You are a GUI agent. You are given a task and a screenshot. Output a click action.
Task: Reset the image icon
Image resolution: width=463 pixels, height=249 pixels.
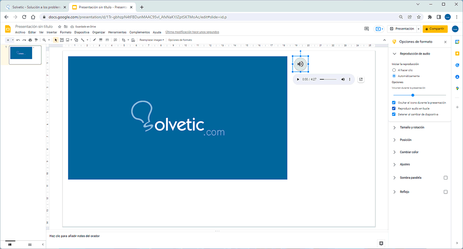[133, 40]
